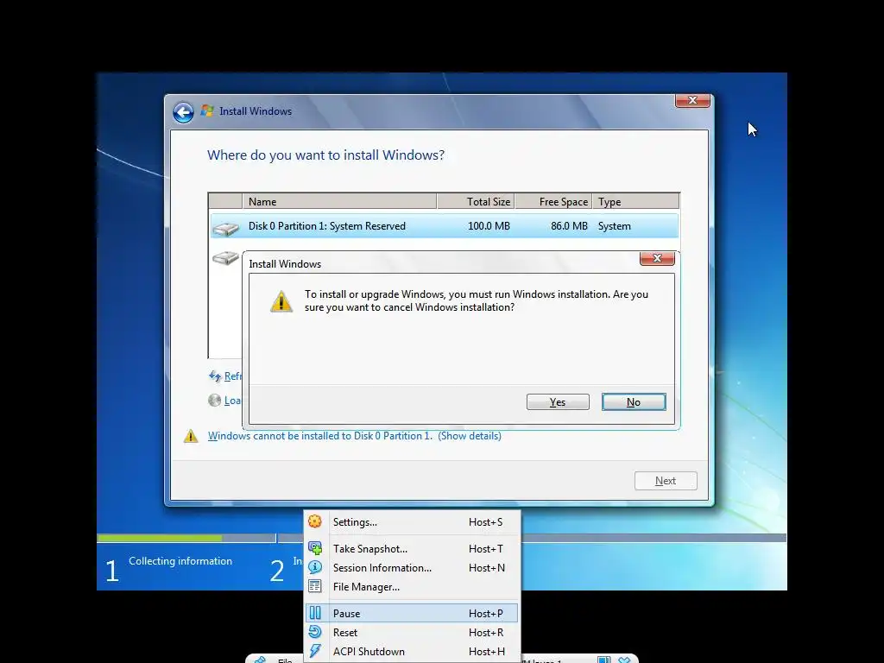
Task: Click the back arrow in Install Windows
Action: coord(183,112)
